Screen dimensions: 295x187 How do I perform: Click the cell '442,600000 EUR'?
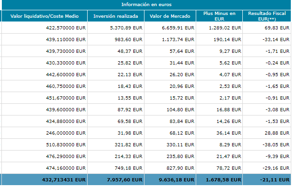pyautogui.click(x=44, y=74)
